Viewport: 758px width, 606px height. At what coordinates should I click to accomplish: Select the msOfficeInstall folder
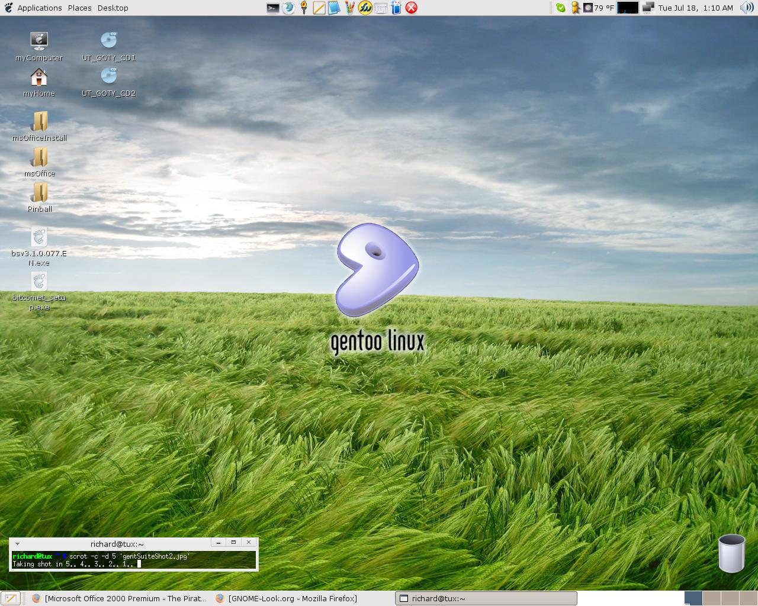coord(40,127)
